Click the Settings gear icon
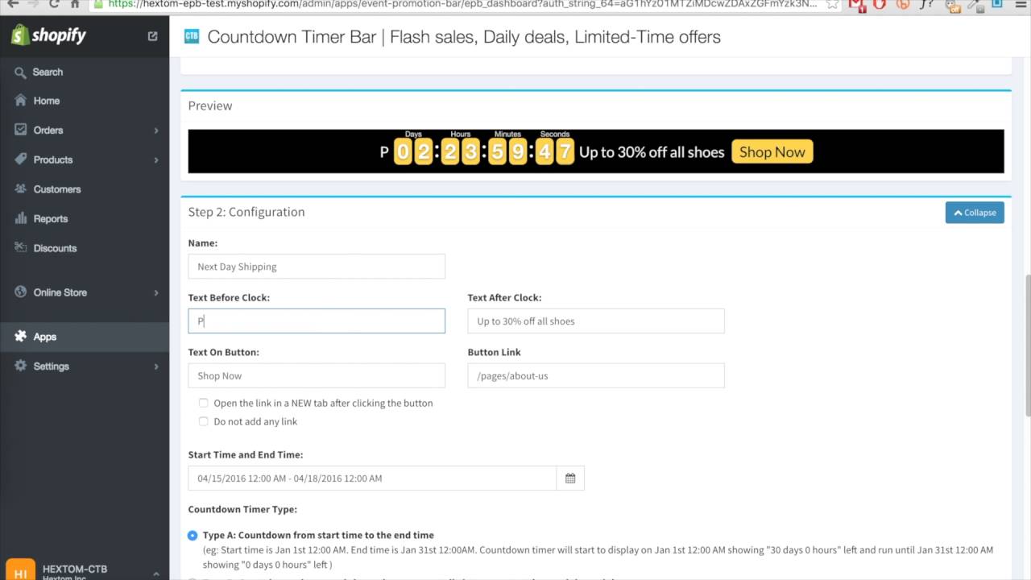This screenshot has width=1031, height=580. 20,366
